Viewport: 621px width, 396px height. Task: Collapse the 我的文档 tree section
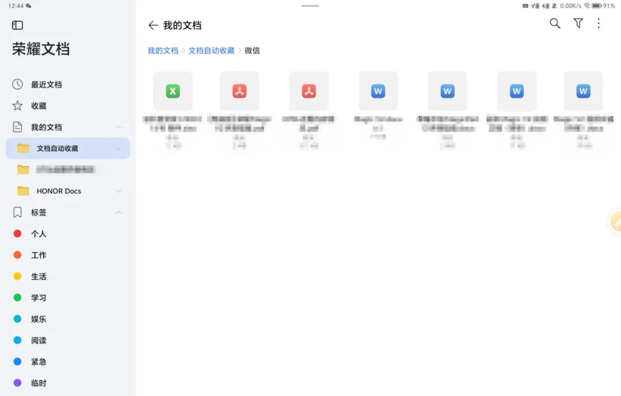(x=118, y=127)
